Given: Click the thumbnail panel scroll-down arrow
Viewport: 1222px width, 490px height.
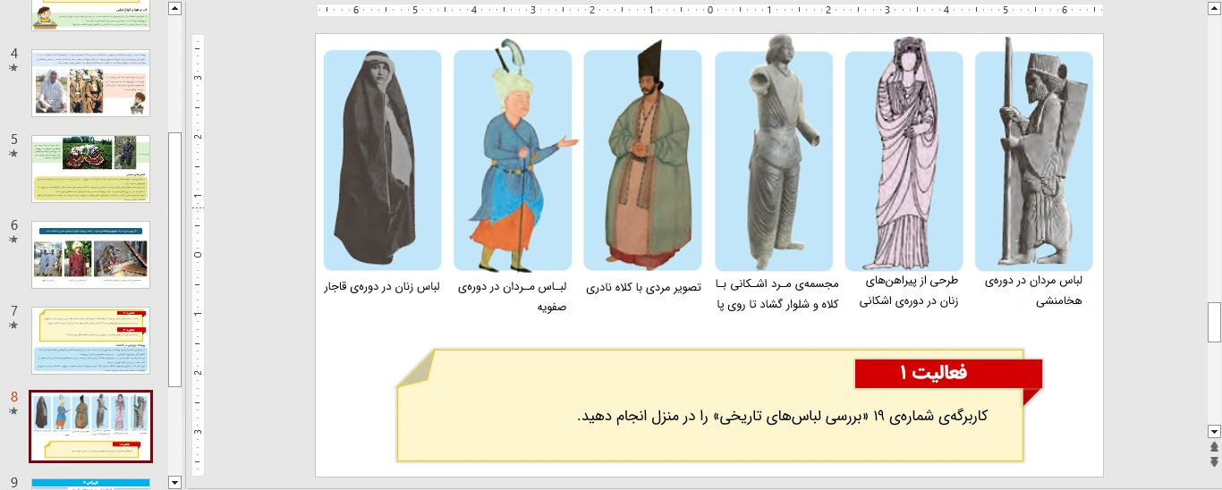Looking at the screenshot, I should [174, 482].
